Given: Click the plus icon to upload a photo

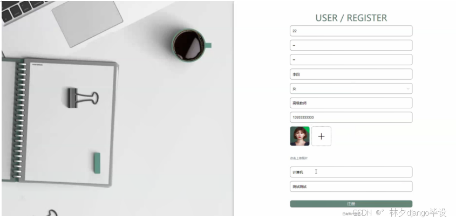Looking at the screenshot, I should pyautogui.click(x=321, y=136).
